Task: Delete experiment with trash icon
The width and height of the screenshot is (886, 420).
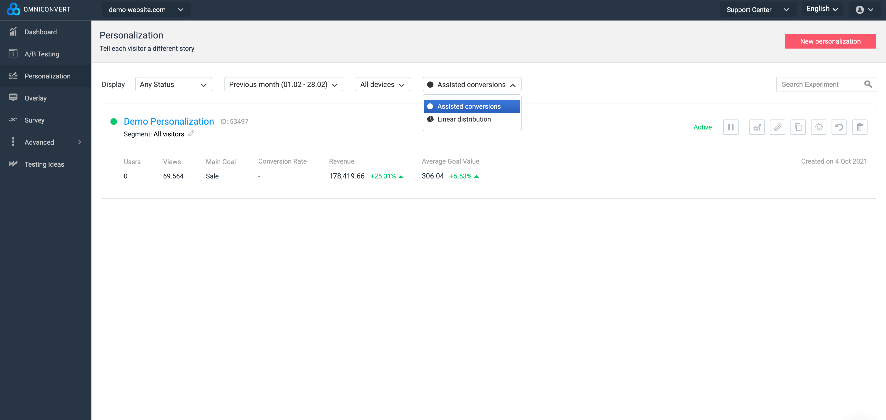Action: pyautogui.click(x=860, y=127)
